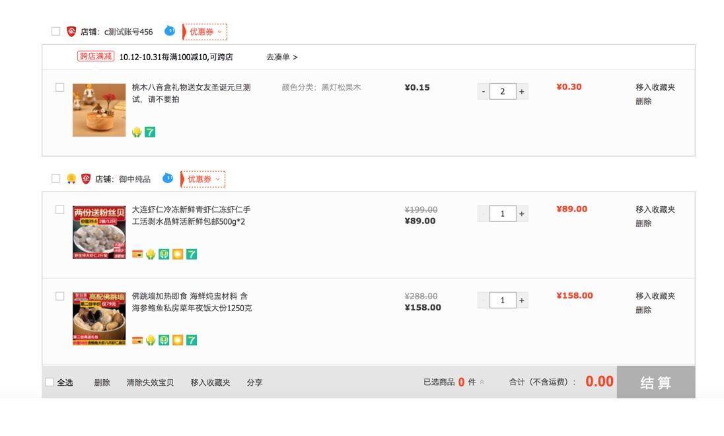Expand the 优惠券 dropdown for c测试账号456
Image resolution: width=724 pixels, height=436 pixels.
[x=205, y=32]
